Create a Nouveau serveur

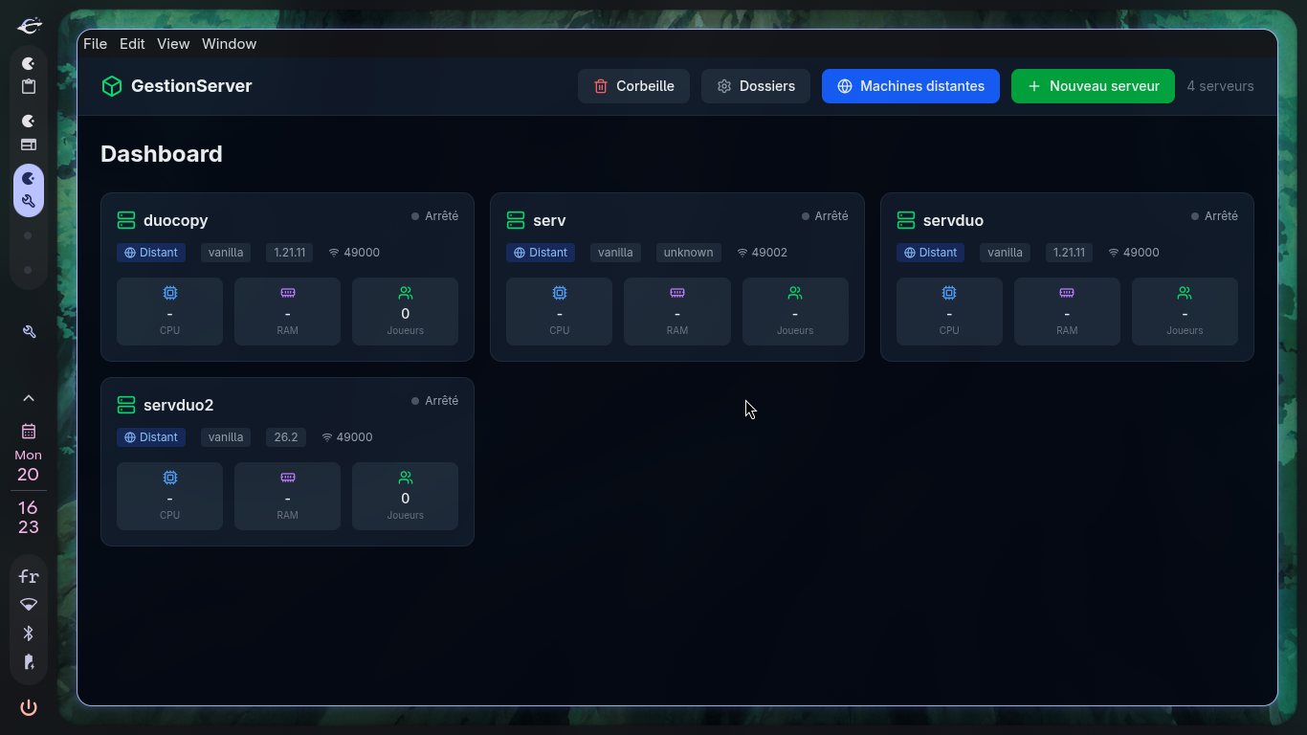(x=1093, y=86)
